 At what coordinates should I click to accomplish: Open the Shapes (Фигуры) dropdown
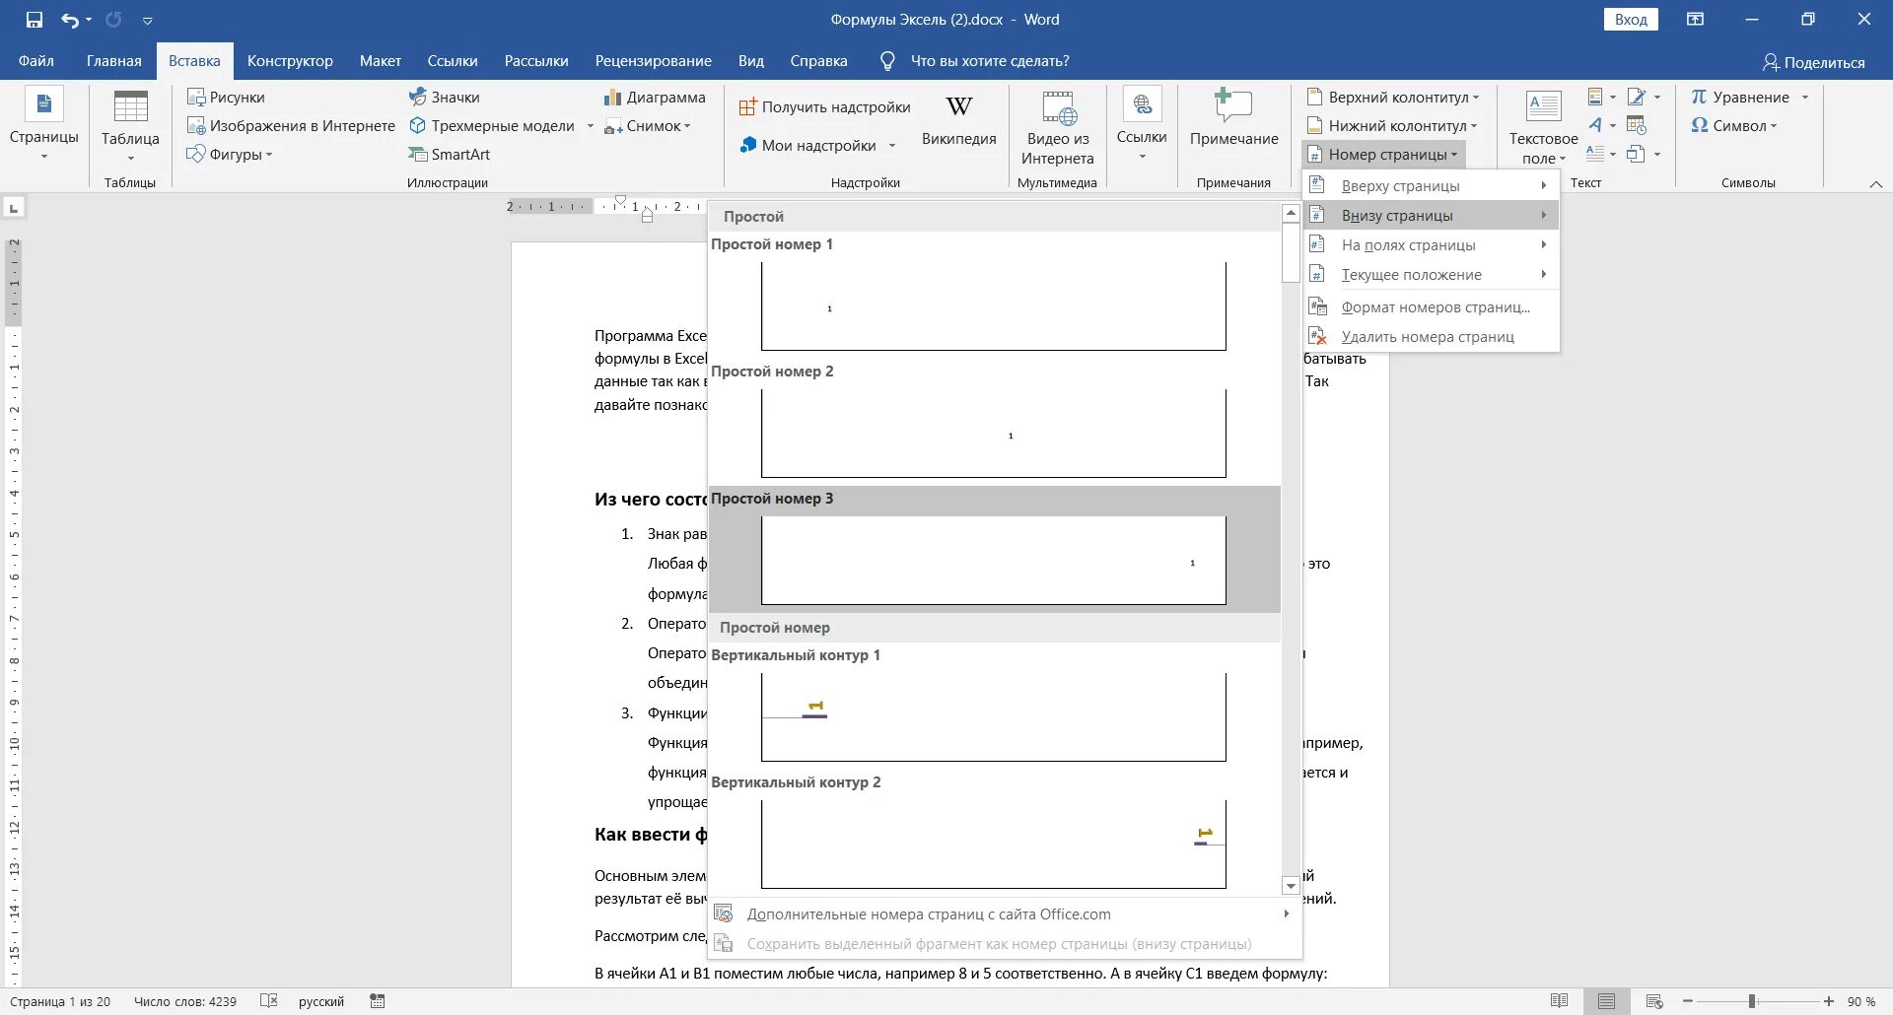tap(230, 154)
